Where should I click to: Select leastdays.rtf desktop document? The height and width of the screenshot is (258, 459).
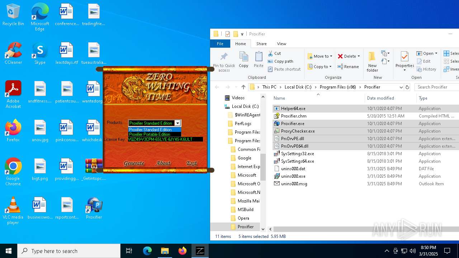click(x=67, y=53)
